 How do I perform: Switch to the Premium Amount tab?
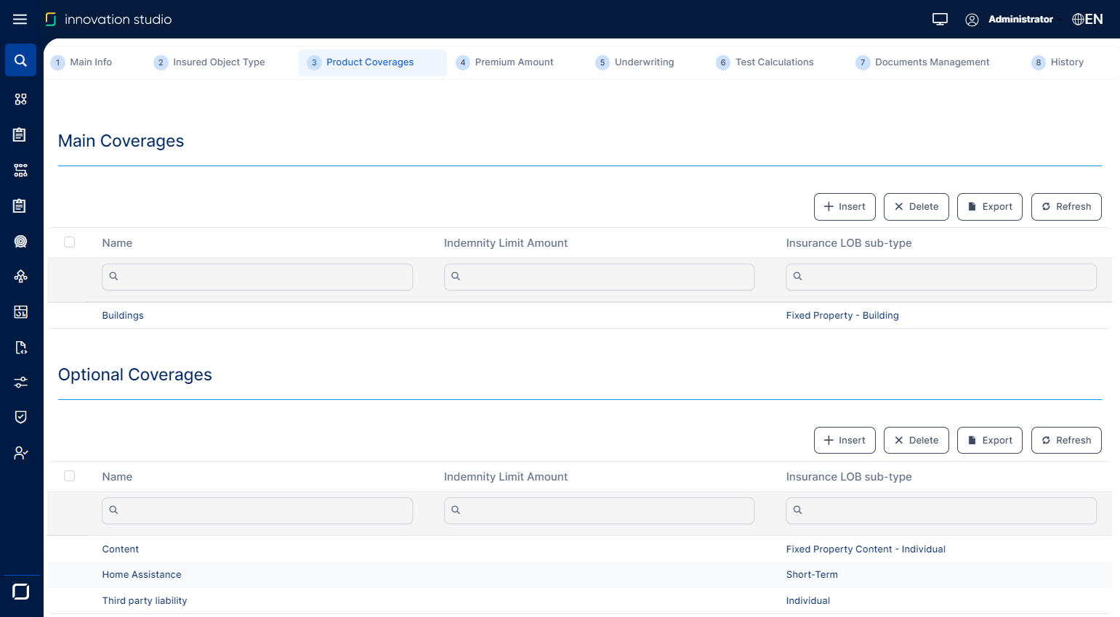tap(513, 62)
